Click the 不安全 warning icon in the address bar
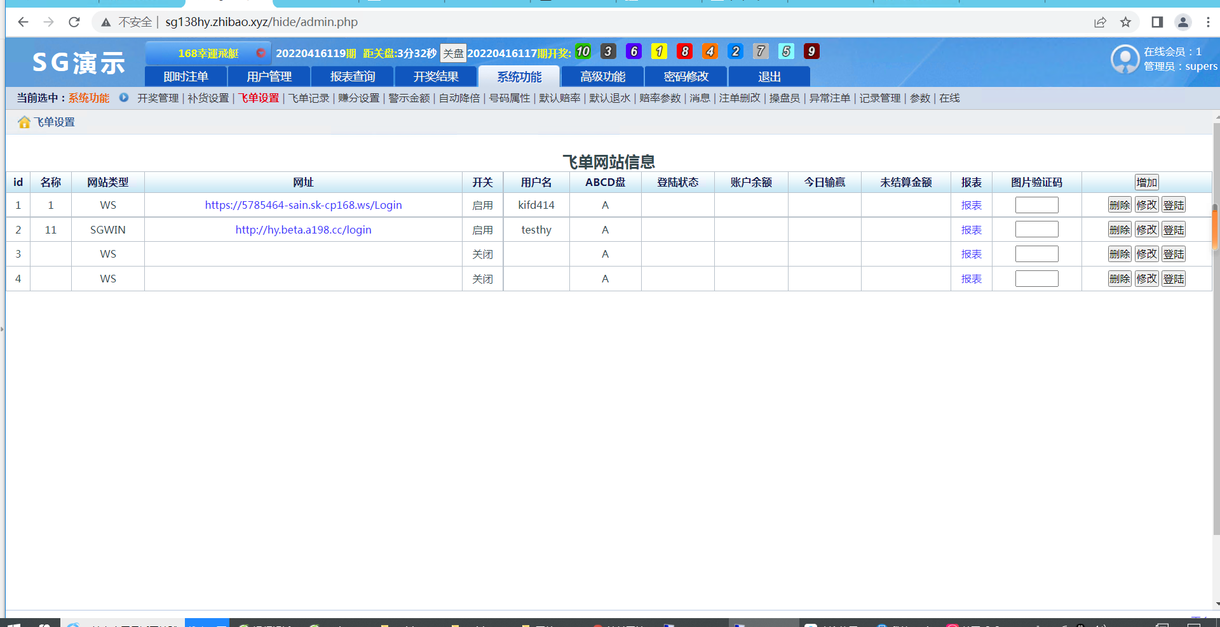This screenshot has width=1220, height=627. 105,22
